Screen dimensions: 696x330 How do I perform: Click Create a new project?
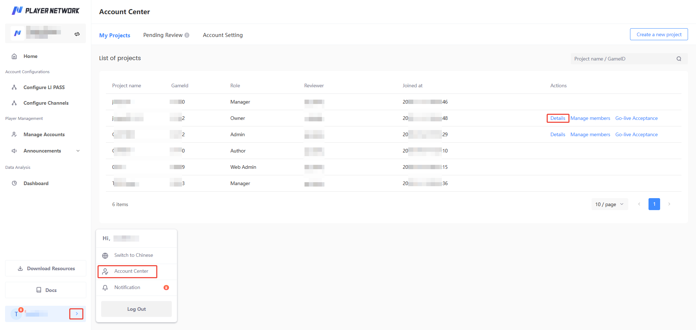(659, 34)
